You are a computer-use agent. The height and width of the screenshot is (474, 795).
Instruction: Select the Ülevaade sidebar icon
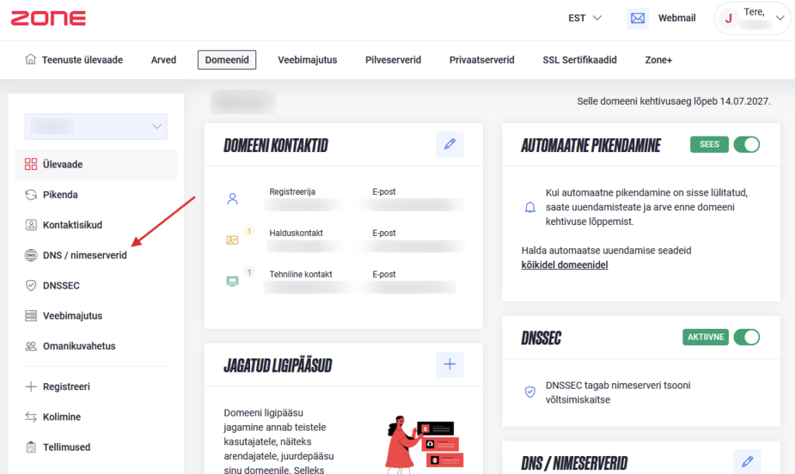(x=30, y=164)
